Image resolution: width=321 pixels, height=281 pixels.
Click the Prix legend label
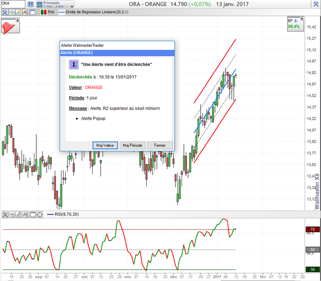click(51, 12)
